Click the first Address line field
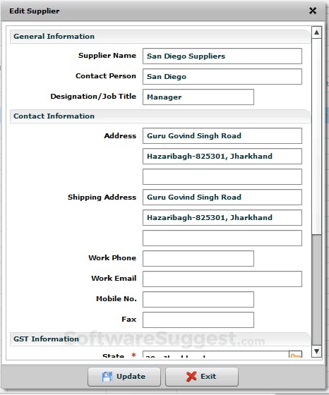The height and width of the screenshot is (395, 329). [222, 135]
